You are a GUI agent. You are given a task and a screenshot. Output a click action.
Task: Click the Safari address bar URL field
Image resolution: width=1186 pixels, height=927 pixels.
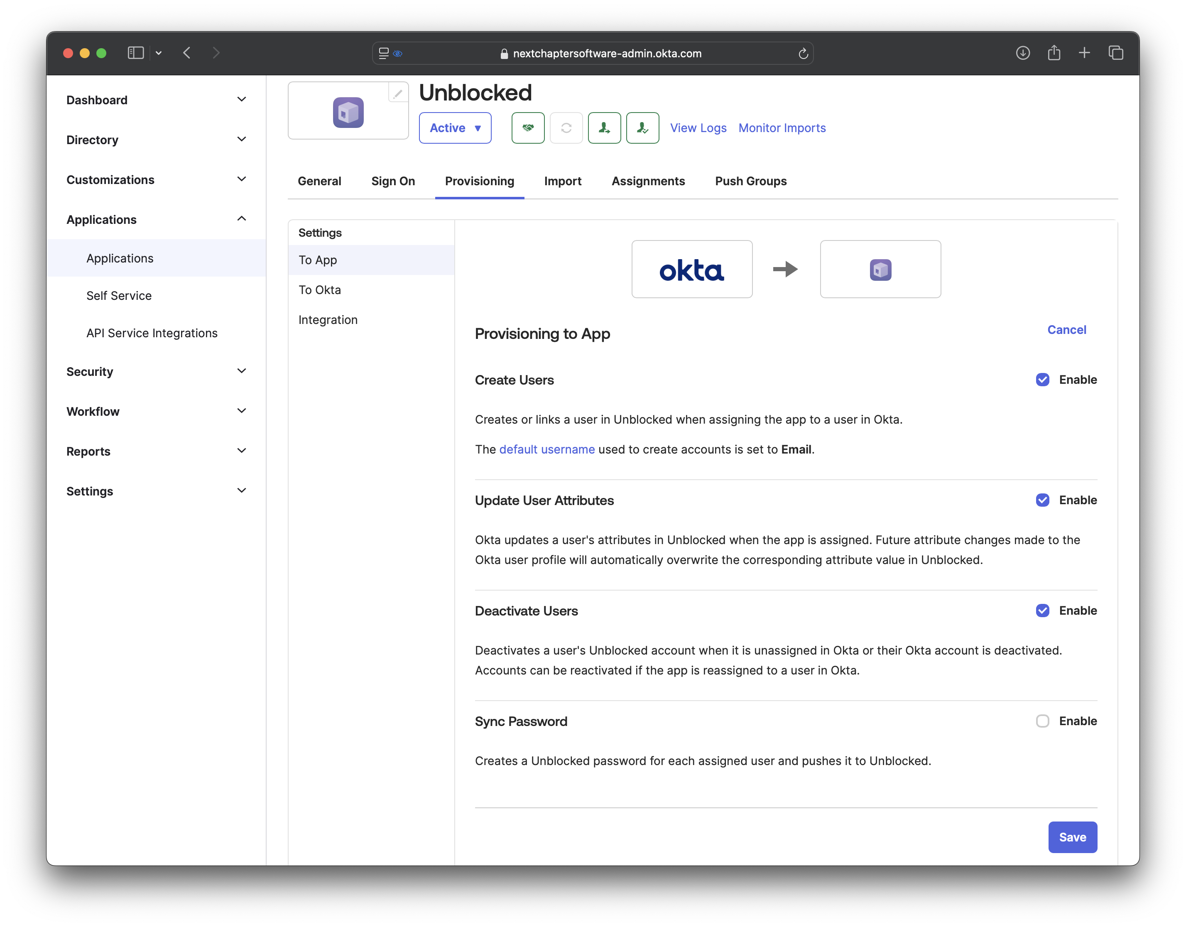coord(593,53)
